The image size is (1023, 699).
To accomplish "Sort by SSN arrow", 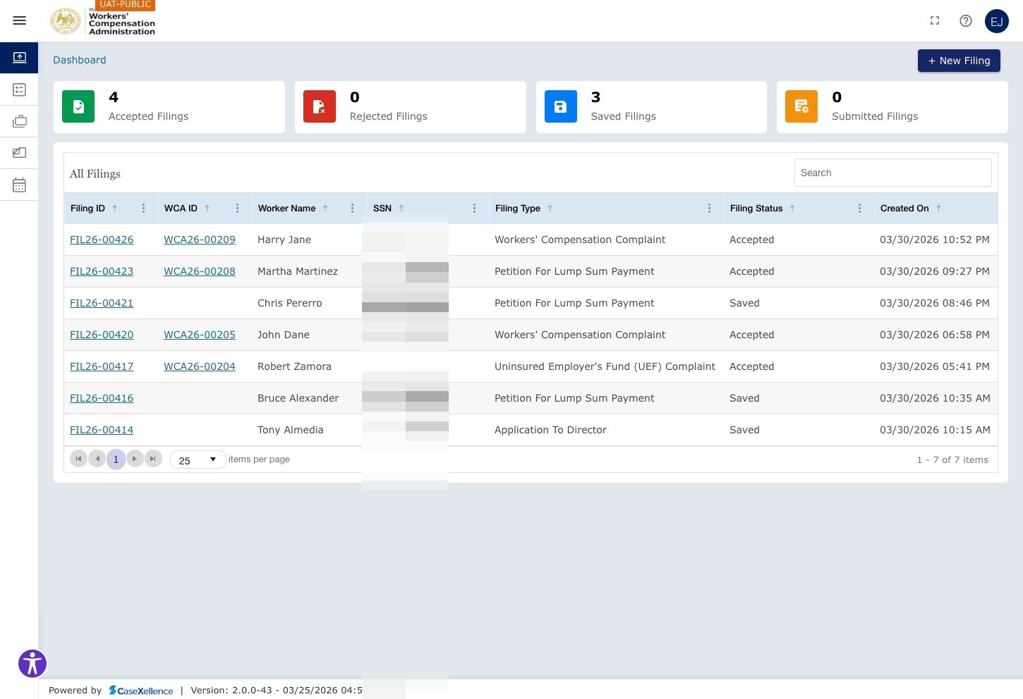I will pos(401,209).
